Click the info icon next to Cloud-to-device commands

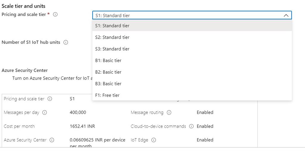(x=192, y=126)
